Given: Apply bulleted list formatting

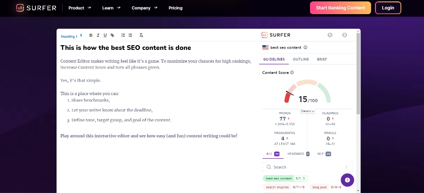Looking at the screenshot, I should click(x=130, y=35).
